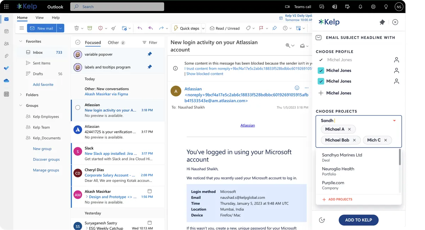The height and width of the screenshot is (230, 425).
Task: Click the Show blocked content link
Action: click(x=205, y=74)
